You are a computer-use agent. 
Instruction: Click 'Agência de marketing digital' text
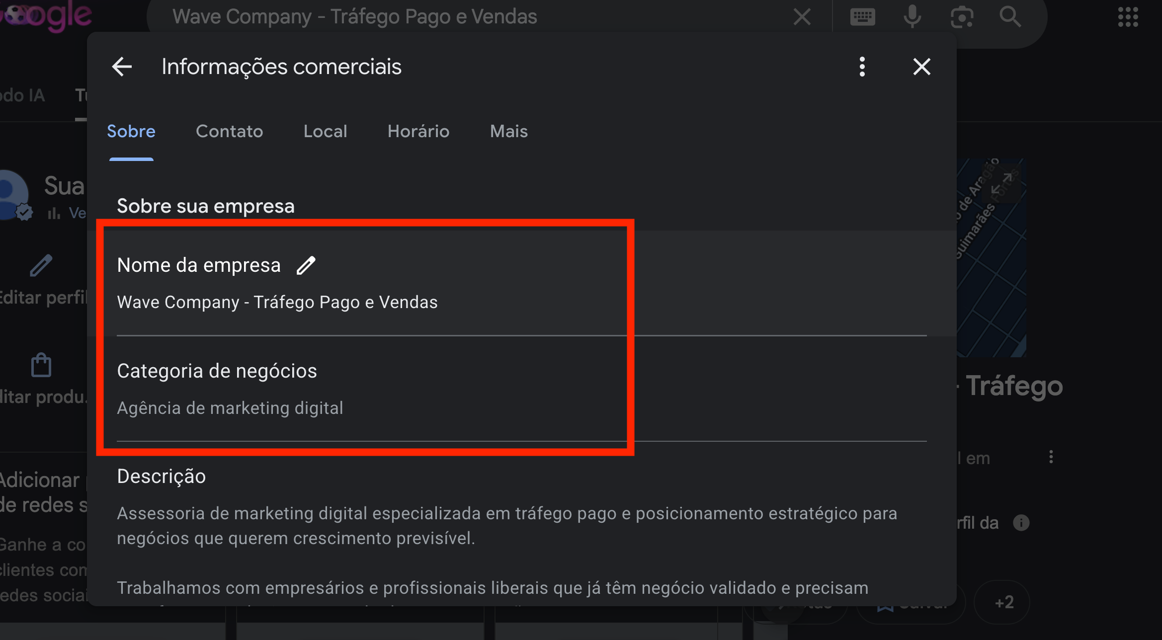point(230,408)
